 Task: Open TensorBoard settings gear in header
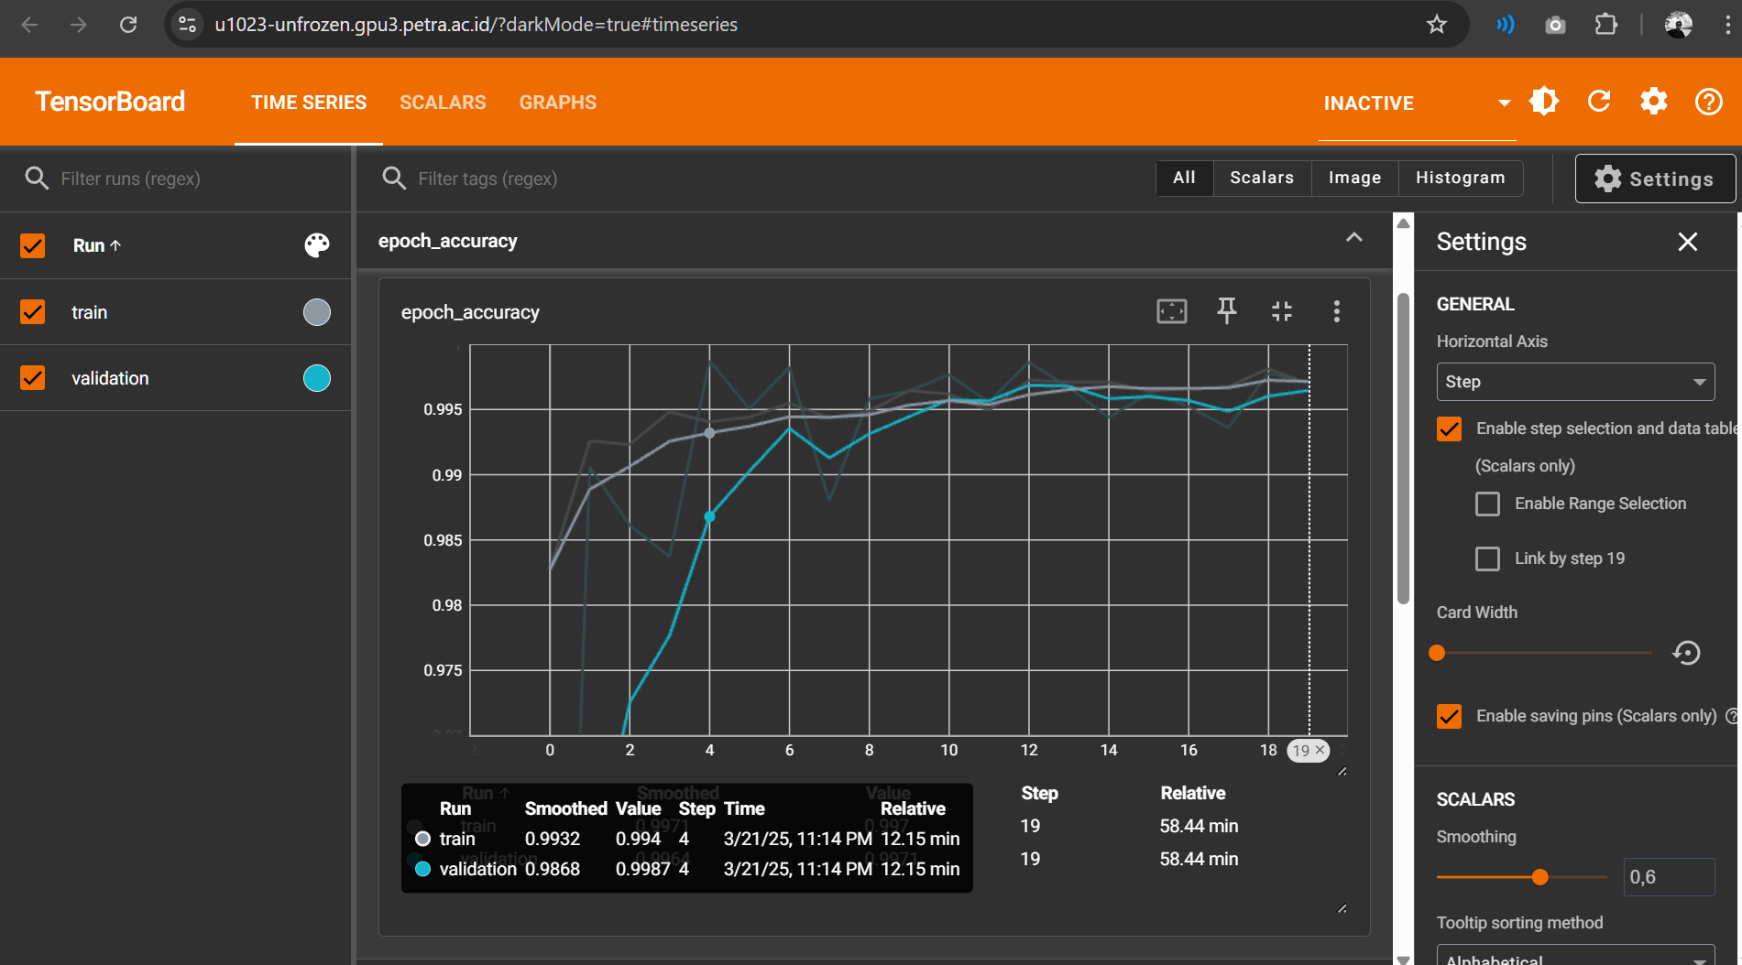click(1654, 102)
